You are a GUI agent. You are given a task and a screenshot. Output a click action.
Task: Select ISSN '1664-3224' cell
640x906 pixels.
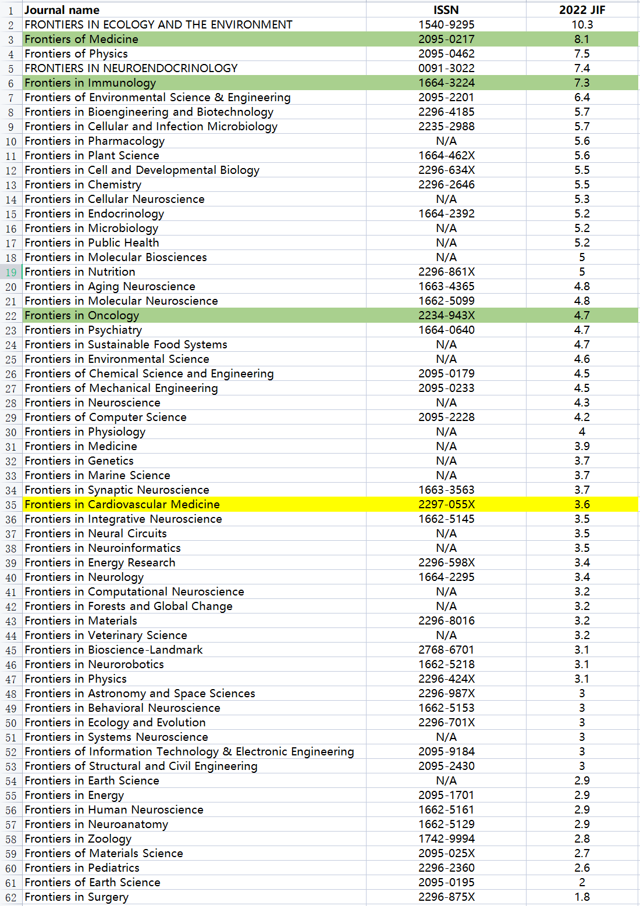coord(446,83)
